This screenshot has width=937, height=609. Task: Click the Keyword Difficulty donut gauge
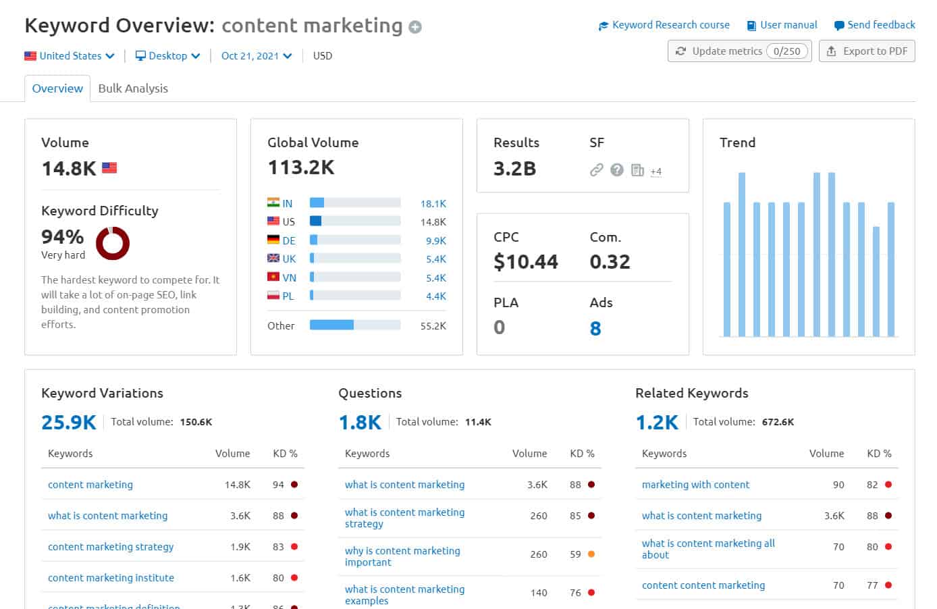[x=113, y=244]
